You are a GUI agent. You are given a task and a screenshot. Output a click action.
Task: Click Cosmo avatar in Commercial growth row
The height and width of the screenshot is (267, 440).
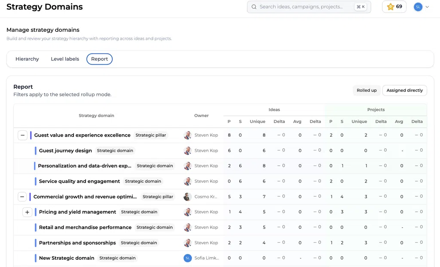point(188,197)
